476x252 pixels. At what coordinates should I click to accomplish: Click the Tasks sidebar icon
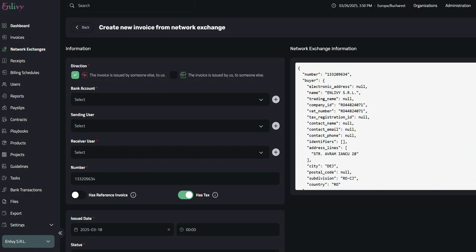[4, 178]
